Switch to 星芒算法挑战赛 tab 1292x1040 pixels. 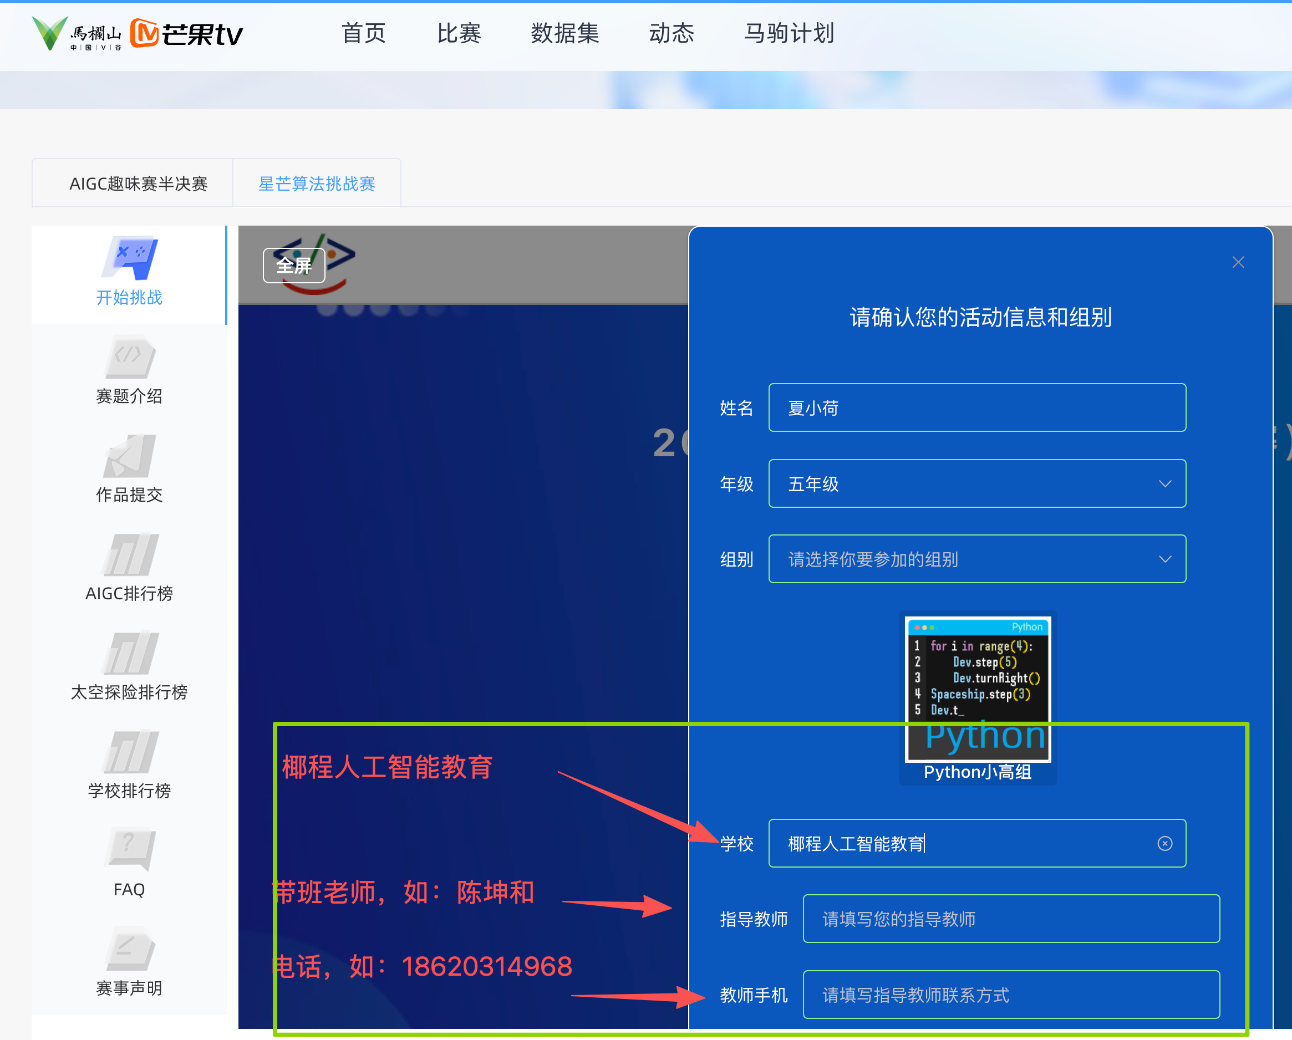tap(317, 184)
